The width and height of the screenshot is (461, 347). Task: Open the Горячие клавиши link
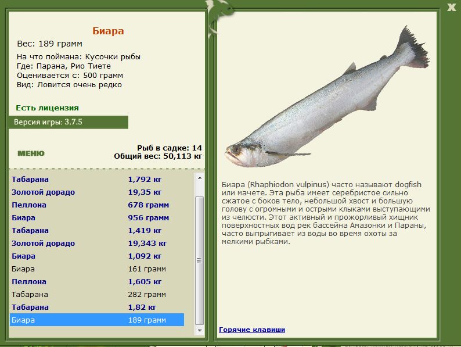[252, 330]
